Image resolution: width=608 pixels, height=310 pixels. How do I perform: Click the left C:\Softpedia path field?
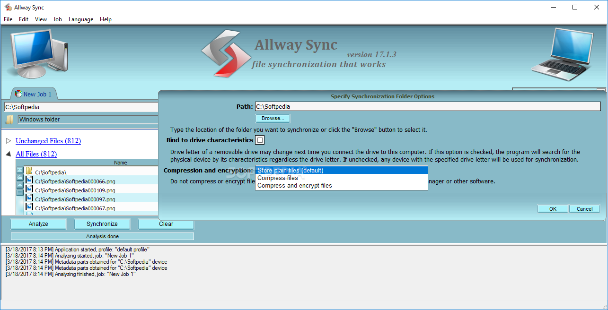point(81,107)
